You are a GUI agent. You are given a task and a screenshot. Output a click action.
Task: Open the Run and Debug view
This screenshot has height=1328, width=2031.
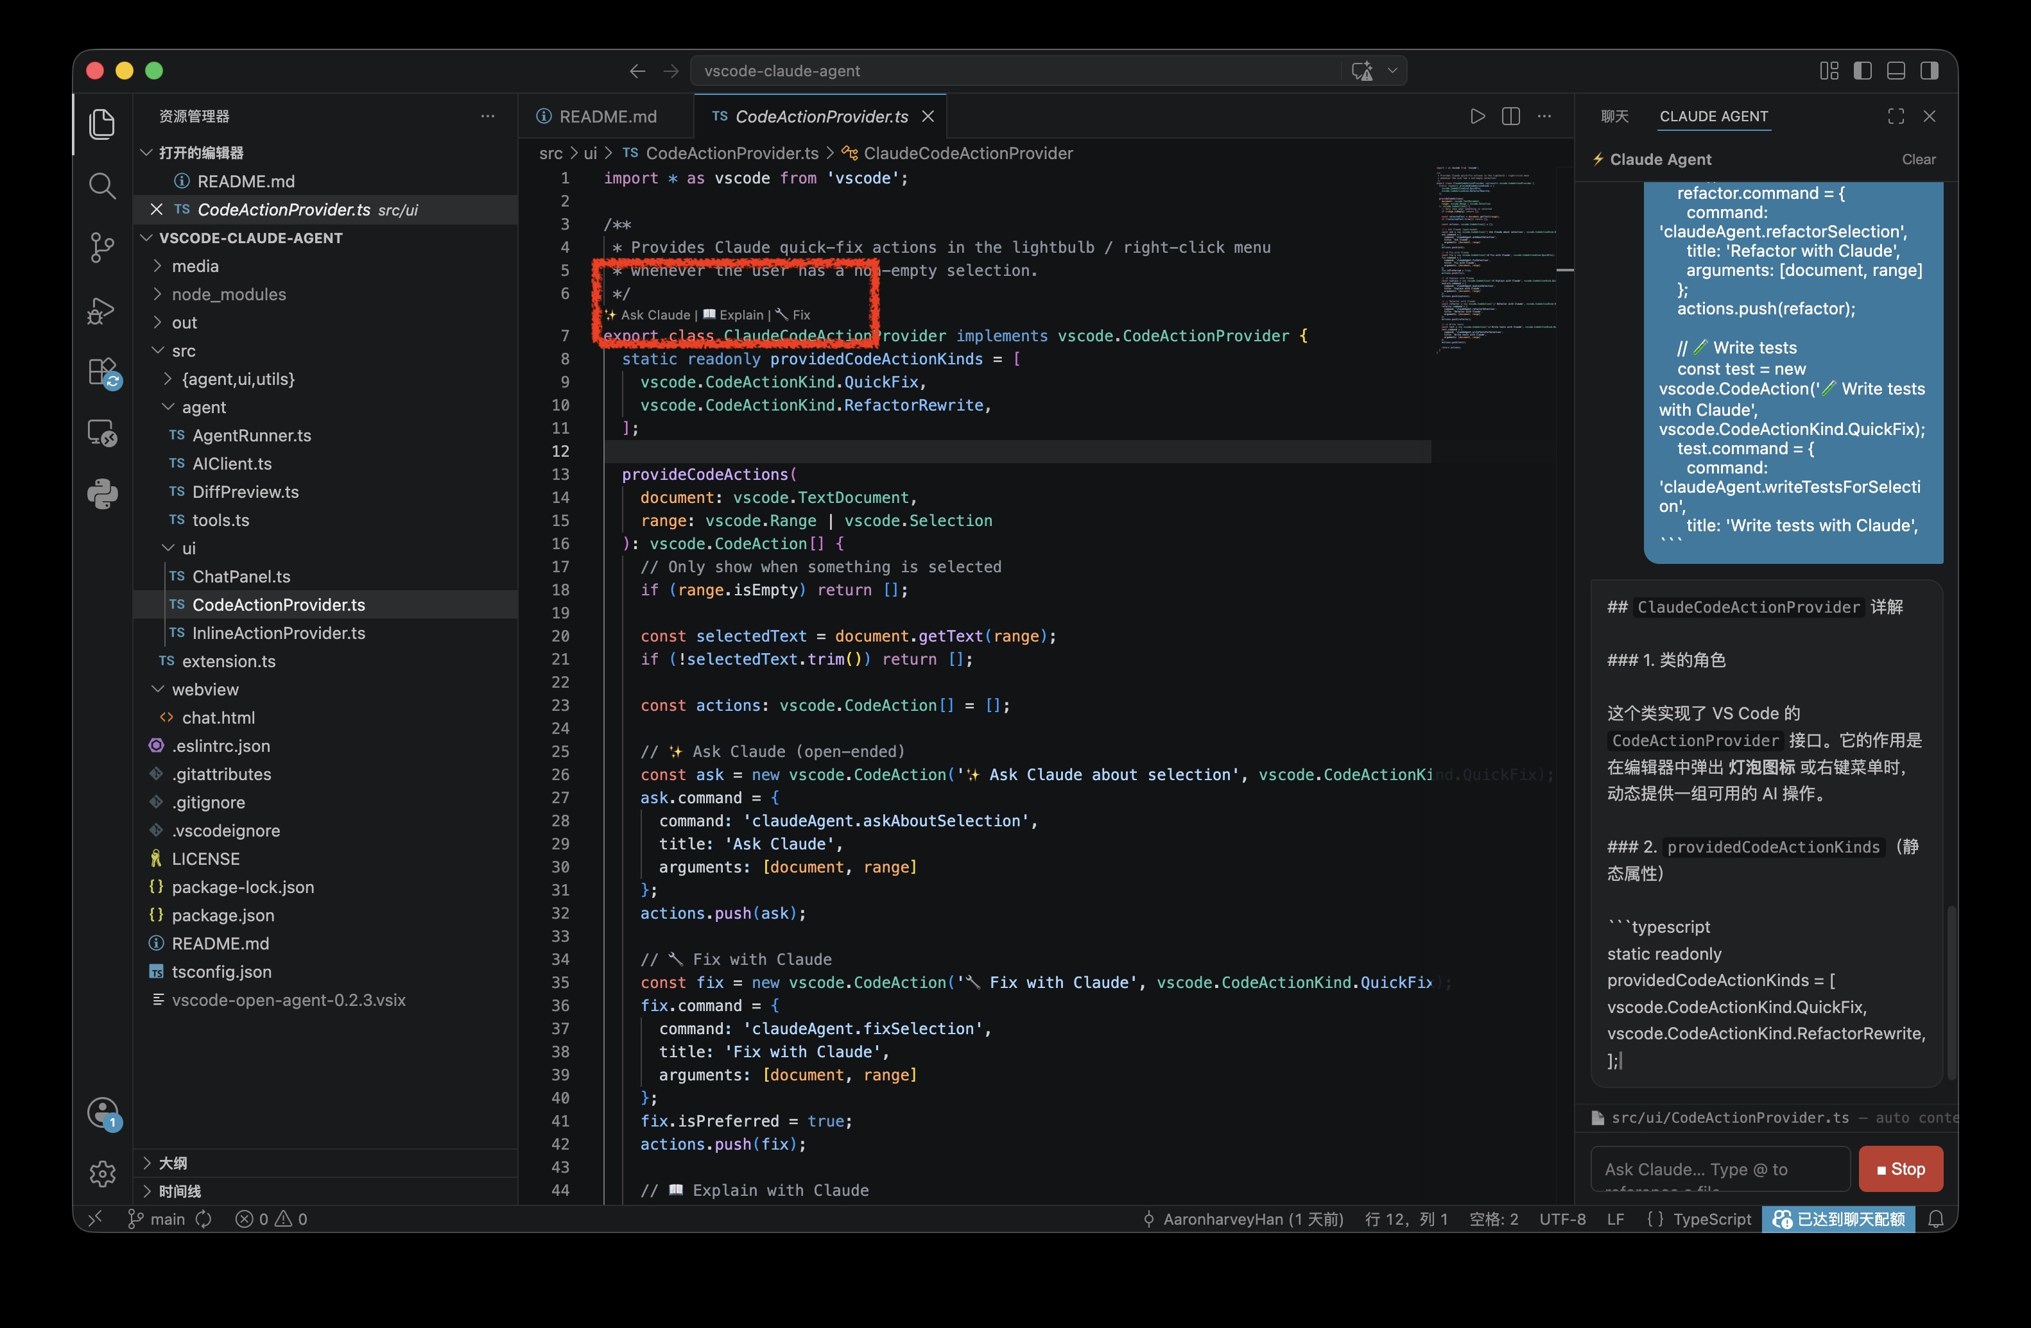(103, 311)
